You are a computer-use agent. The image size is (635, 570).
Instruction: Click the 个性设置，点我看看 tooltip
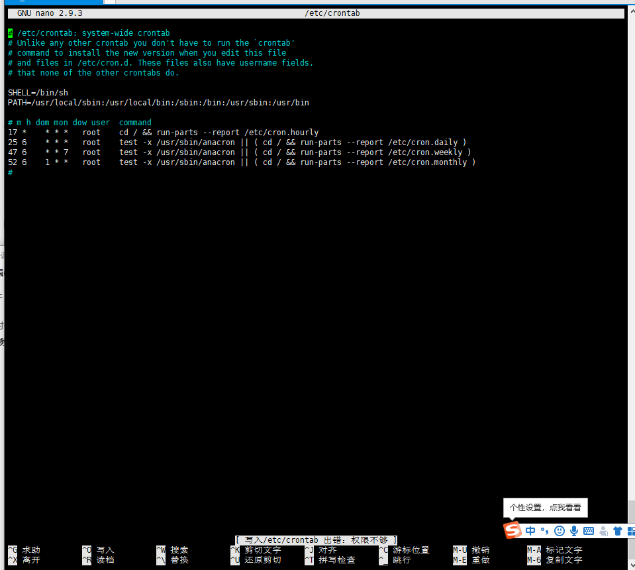(545, 508)
